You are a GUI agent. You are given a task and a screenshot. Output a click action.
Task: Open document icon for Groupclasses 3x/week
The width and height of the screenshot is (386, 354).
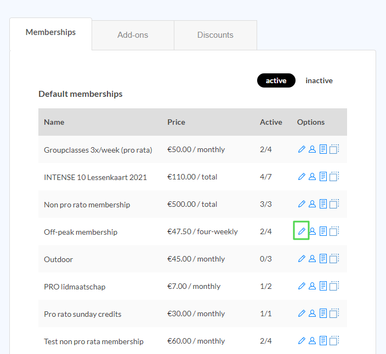pos(323,149)
